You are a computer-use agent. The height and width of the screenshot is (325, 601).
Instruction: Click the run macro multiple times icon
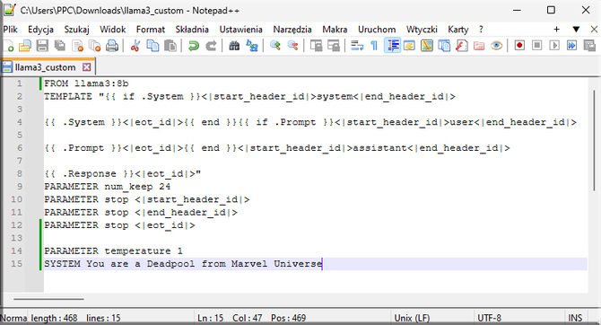click(x=572, y=46)
